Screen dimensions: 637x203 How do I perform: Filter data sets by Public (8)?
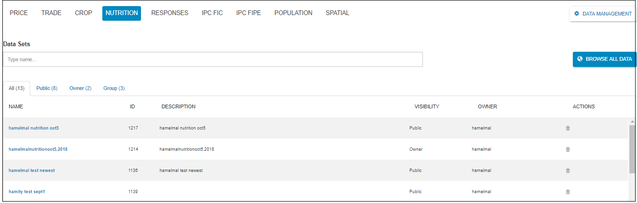[x=47, y=88]
